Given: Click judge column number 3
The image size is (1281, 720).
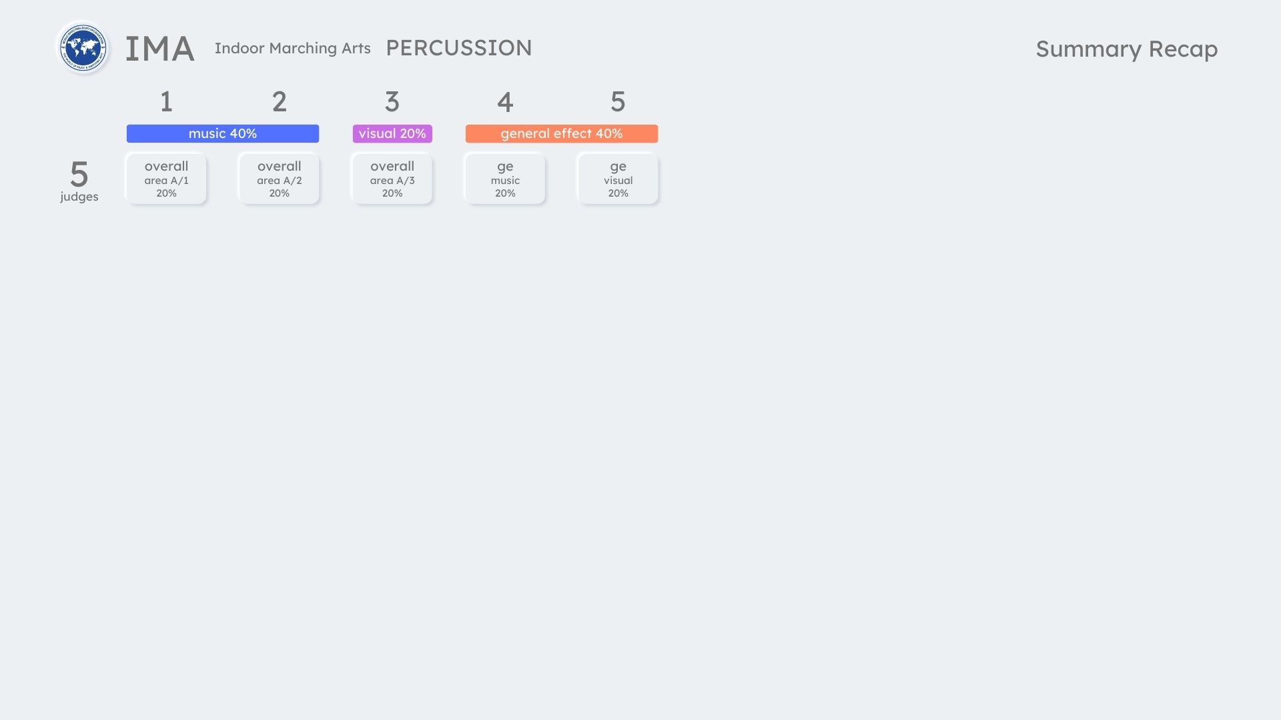Looking at the screenshot, I should [392, 102].
